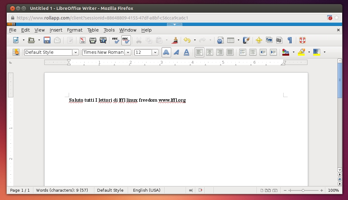Image resolution: width=348 pixels, height=200 pixels.
Task: Expand Background Color dropdown arrow
Action: pos(324,52)
